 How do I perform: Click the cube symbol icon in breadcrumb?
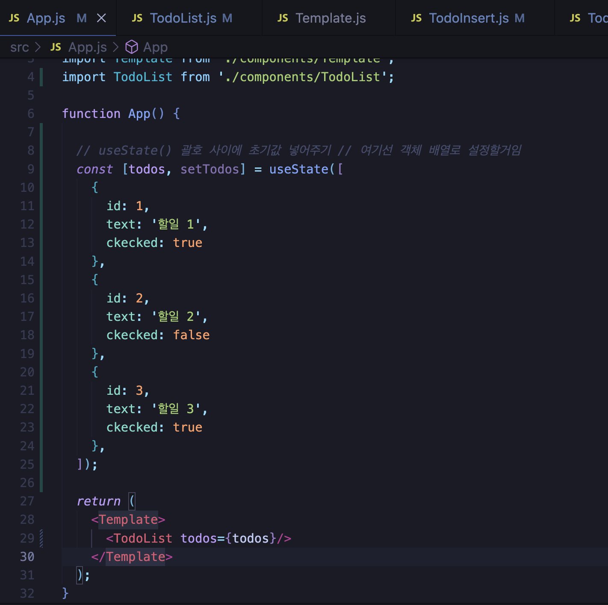132,47
